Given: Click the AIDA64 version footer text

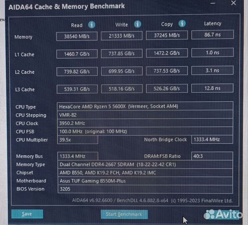Looking at the screenshot, I should (x=152, y=200).
